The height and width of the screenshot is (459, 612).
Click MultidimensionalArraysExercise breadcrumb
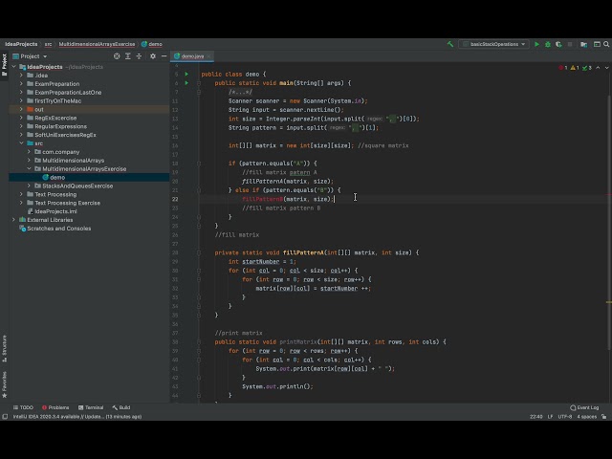coord(97,44)
